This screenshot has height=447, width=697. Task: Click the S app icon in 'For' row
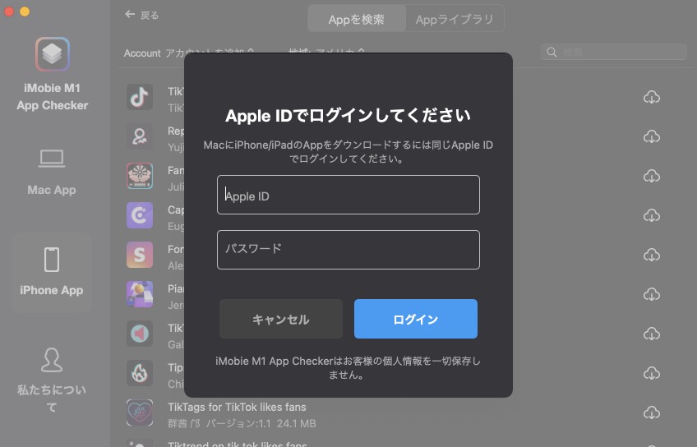[140, 255]
